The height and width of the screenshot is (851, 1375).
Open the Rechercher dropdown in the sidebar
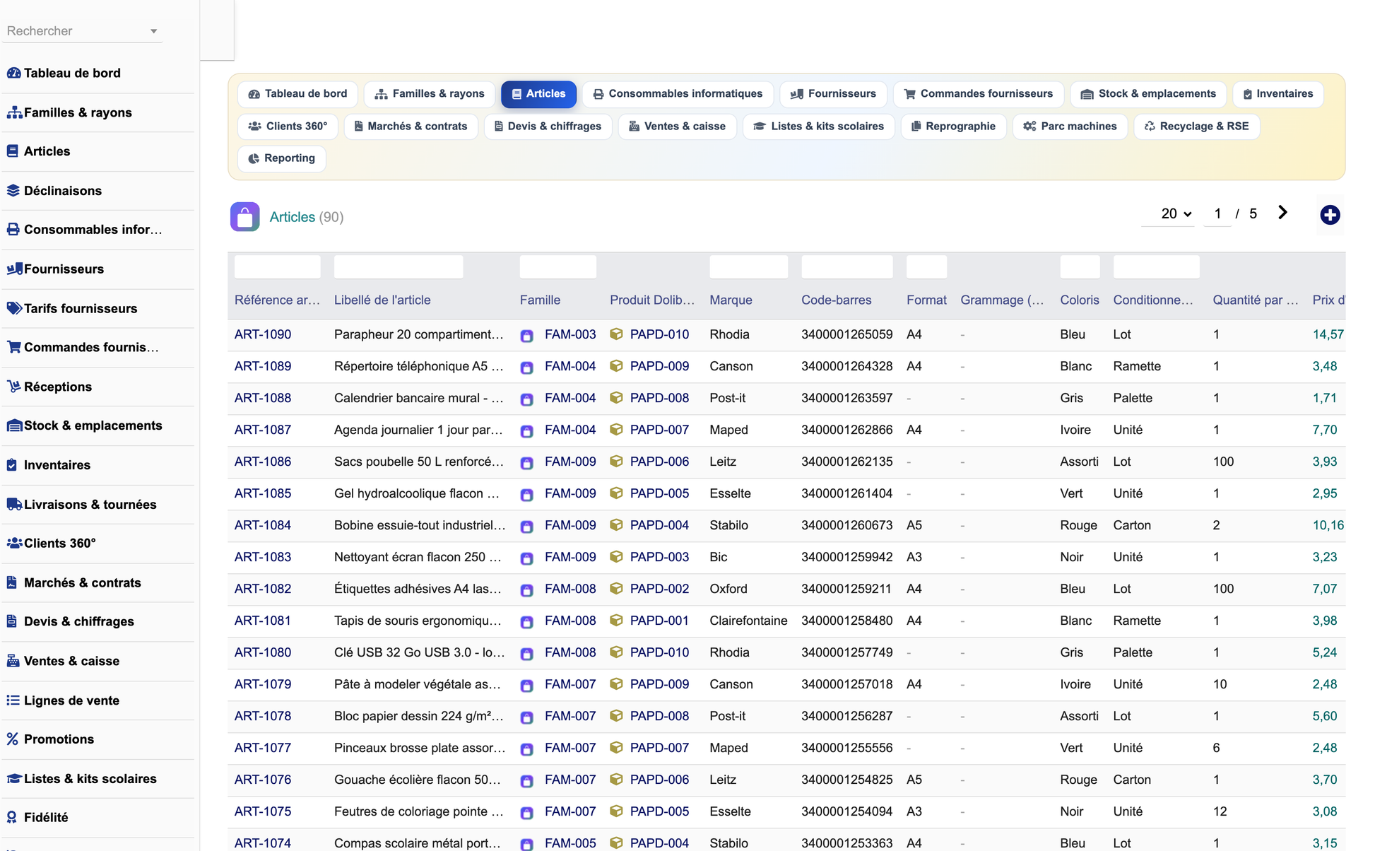coord(82,31)
